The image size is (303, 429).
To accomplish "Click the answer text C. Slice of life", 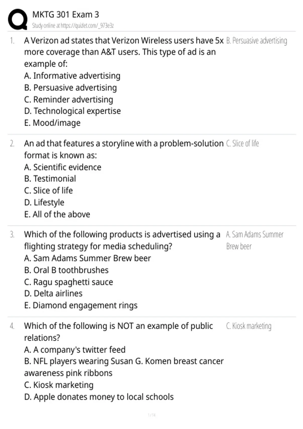I will 242,143.
